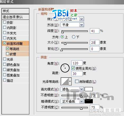Enable 消除锯齿 checkbox
The height and width of the screenshot is (116, 124).
pos(77,81)
